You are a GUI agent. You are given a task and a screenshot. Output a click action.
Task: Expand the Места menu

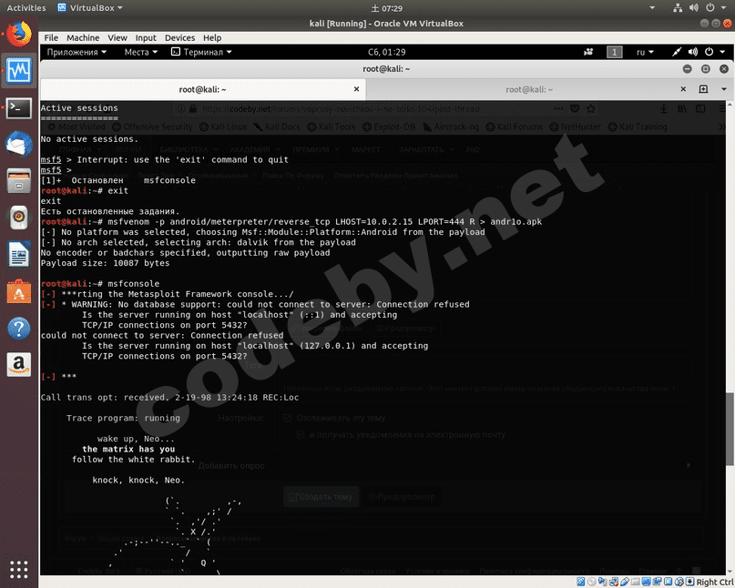click(x=140, y=52)
